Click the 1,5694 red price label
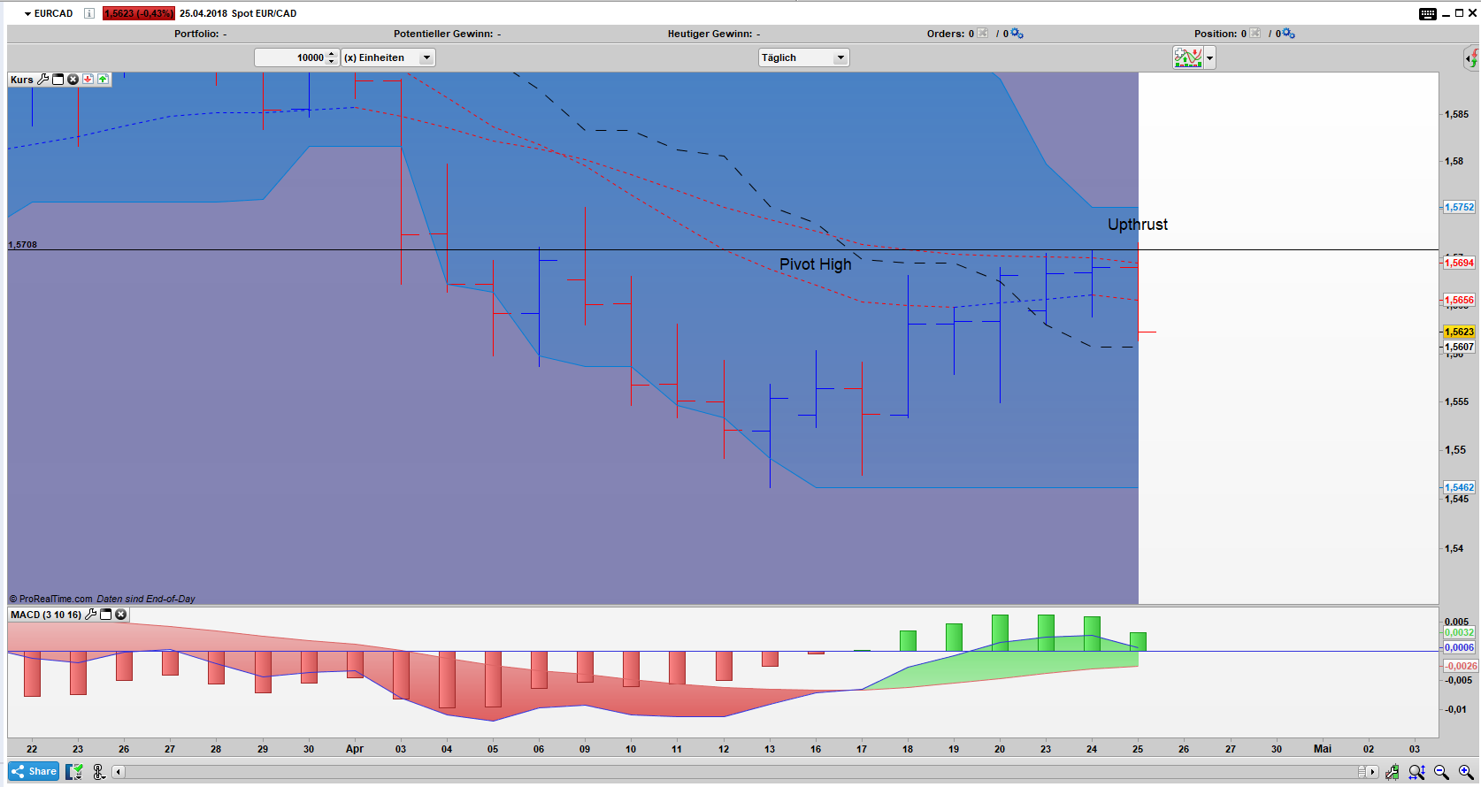Image resolution: width=1481 pixels, height=787 pixels. 1459,263
